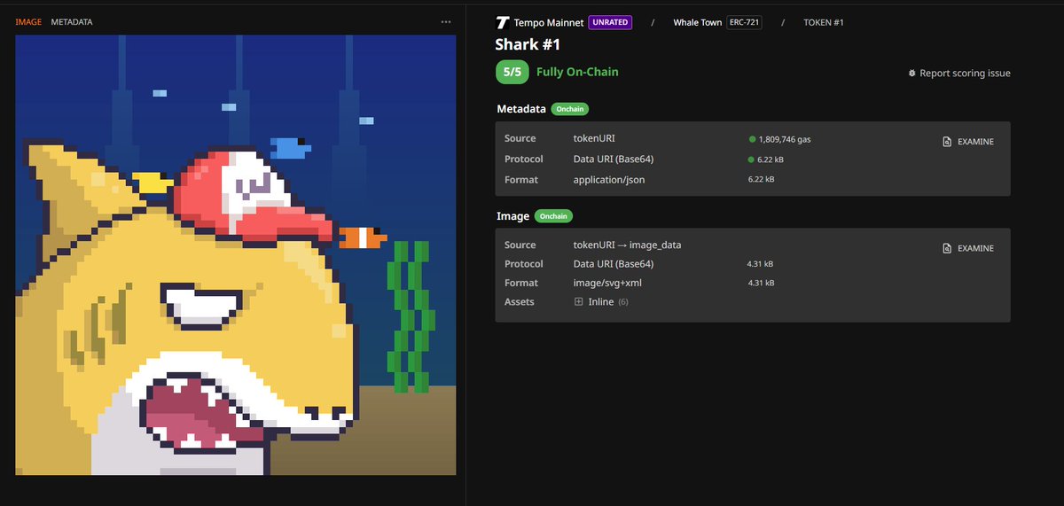Click the Image section heading
This screenshot has width=1064, height=506.
coord(512,215)
